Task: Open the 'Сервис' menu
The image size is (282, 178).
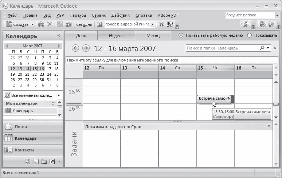Action: tap(99, 15)
